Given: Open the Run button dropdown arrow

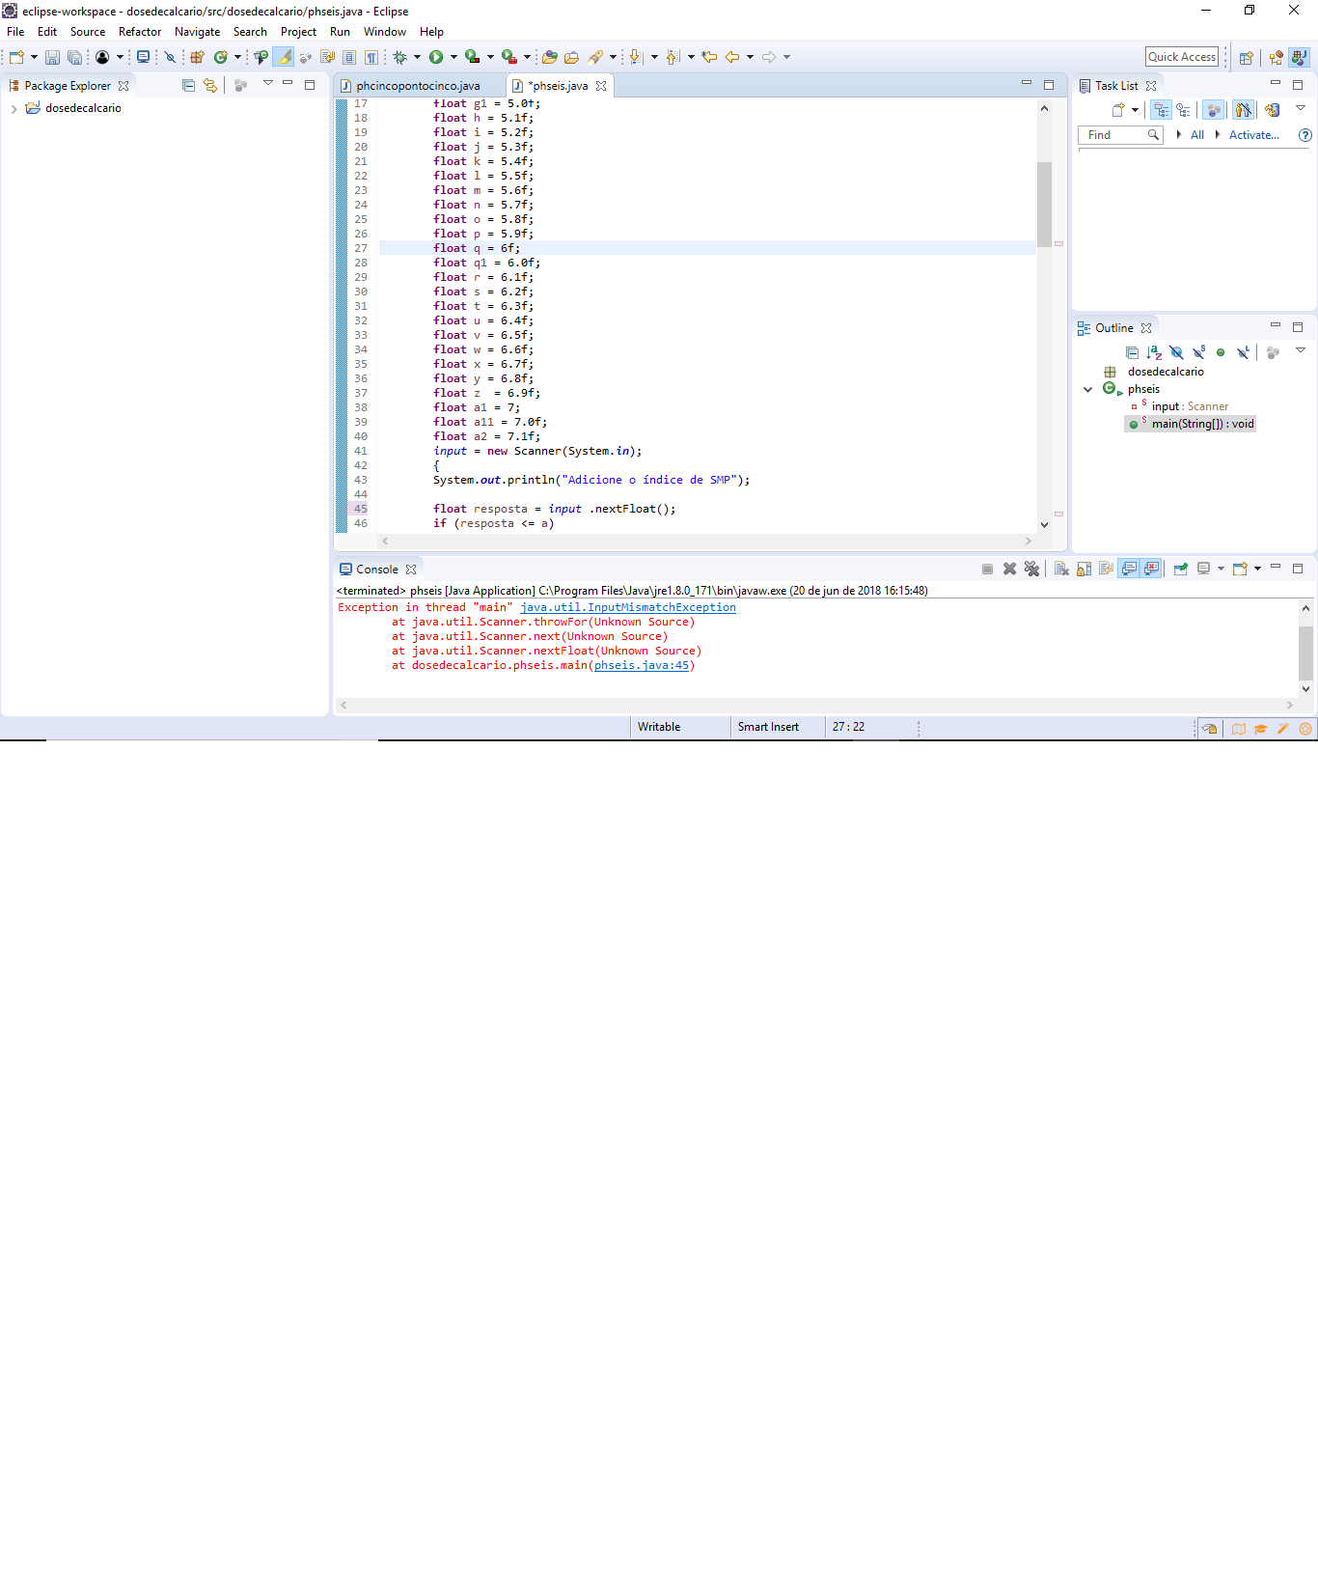Looking at the screenshot, I should click(453, 57).
